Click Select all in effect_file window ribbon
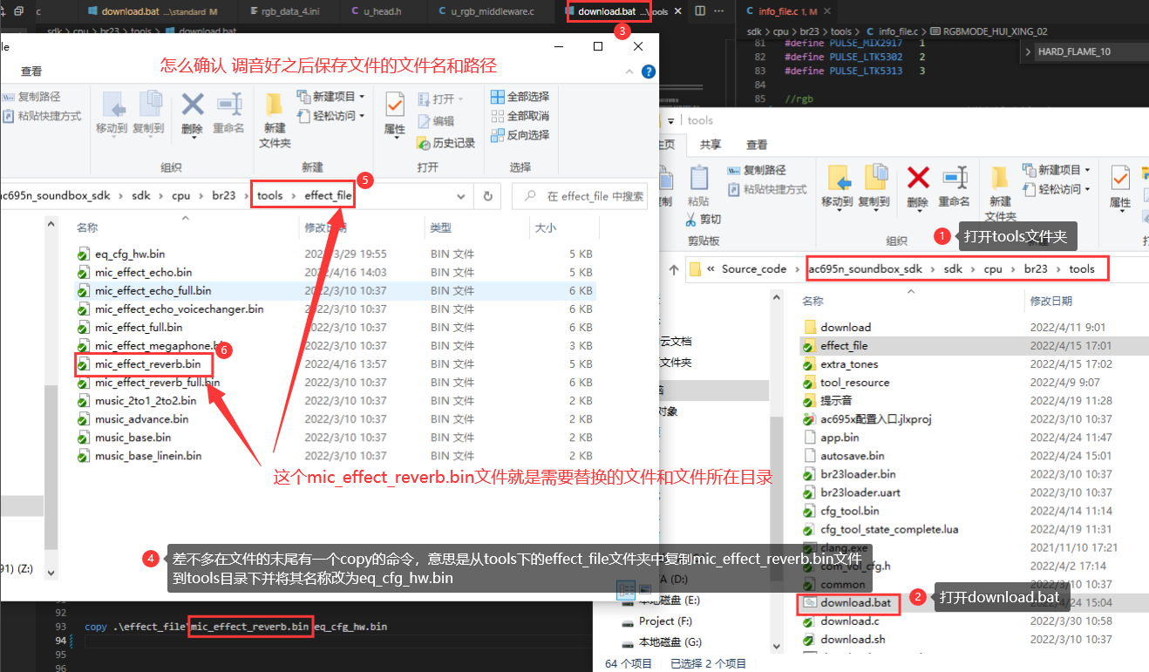The image size is (1149, 672). pos(520,97)
